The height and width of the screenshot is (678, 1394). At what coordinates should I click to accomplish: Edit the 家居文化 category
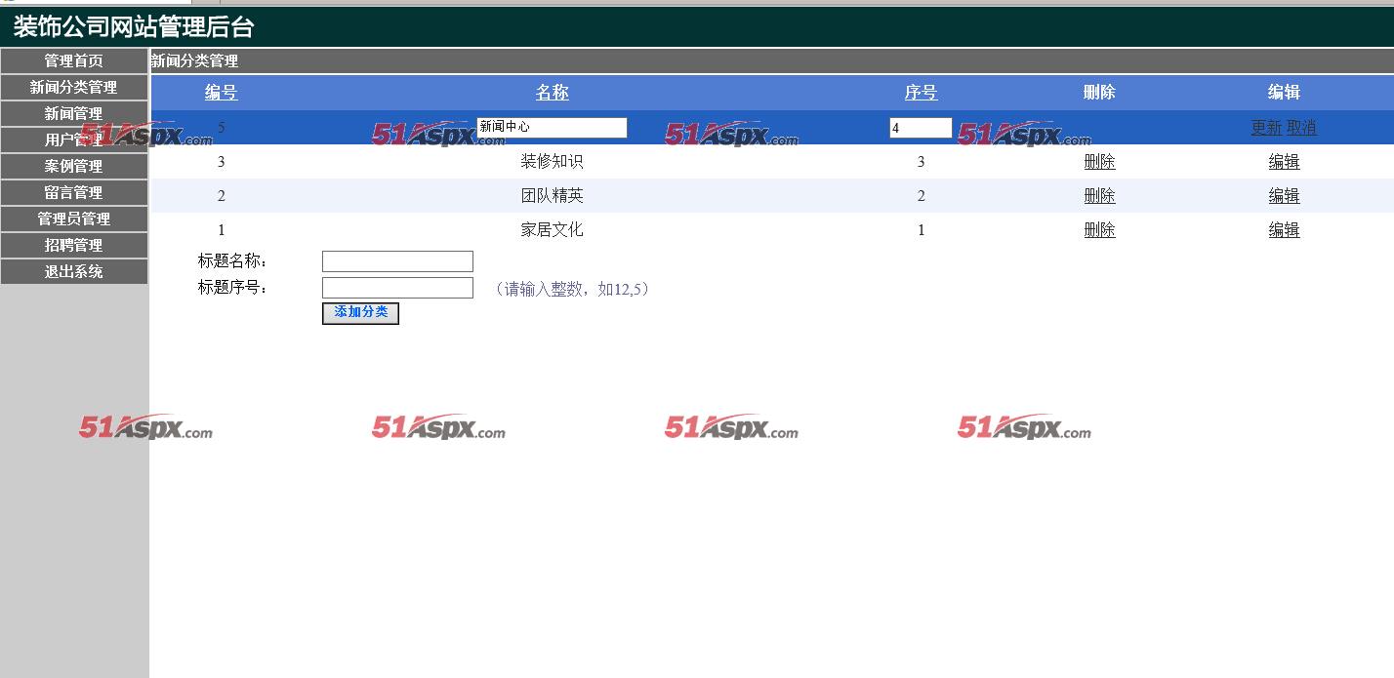pyautogui.click(x=1284, y=230)
